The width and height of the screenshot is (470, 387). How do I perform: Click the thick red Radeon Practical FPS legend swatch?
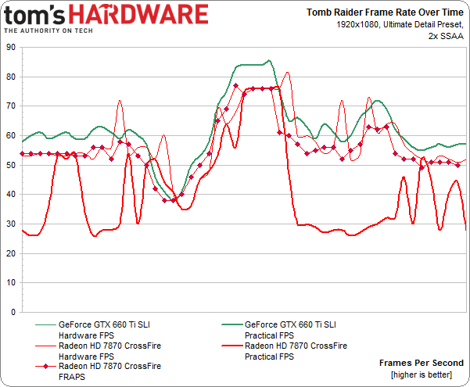tap(231, 346)
